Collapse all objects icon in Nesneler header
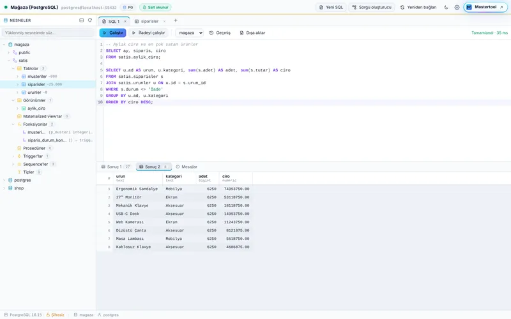Image resolution: width=511 pixels, height=319 pixels. point(82,20)
